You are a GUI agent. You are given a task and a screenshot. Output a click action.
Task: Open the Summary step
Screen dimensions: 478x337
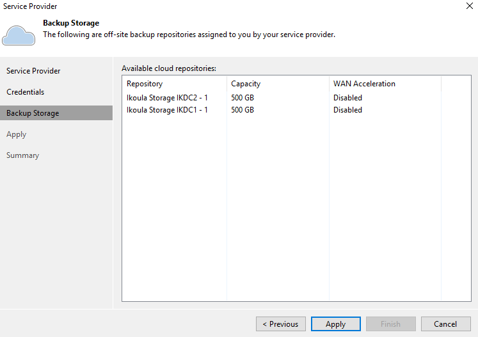click(23, 155)
